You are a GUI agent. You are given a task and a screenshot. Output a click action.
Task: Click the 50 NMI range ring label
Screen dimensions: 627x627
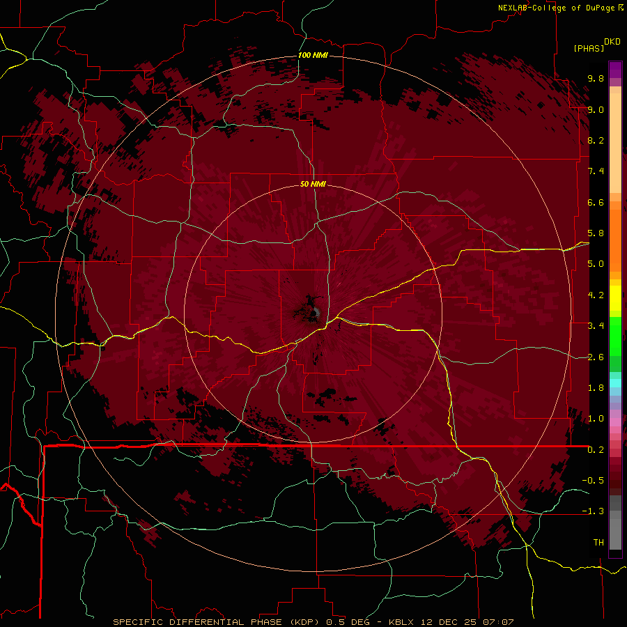click(x=313, y=184)
